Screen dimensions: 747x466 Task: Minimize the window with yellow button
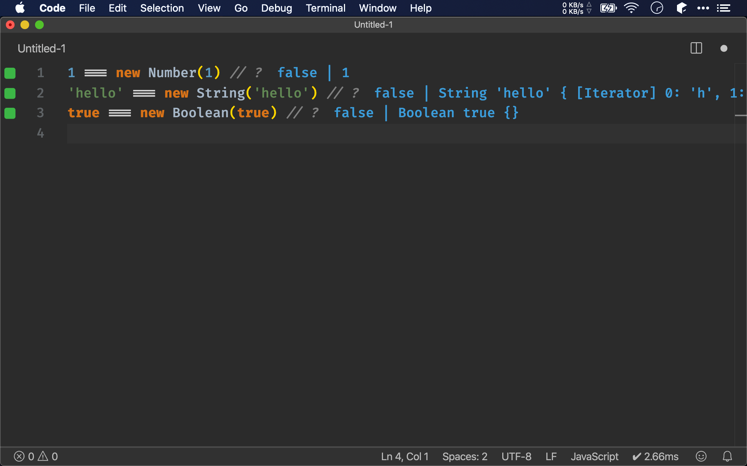(25, 25)
